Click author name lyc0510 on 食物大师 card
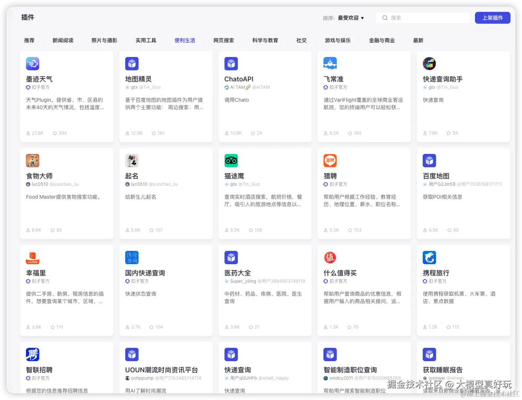 (x=40, y=184)
